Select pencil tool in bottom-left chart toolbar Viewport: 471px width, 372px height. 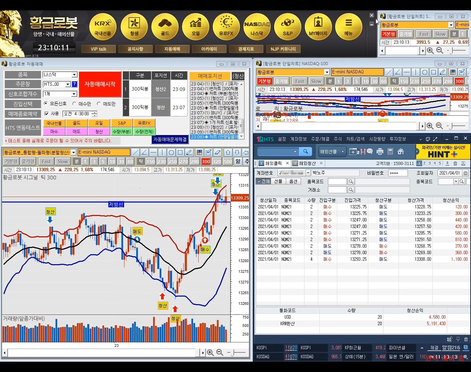[189, 152]
